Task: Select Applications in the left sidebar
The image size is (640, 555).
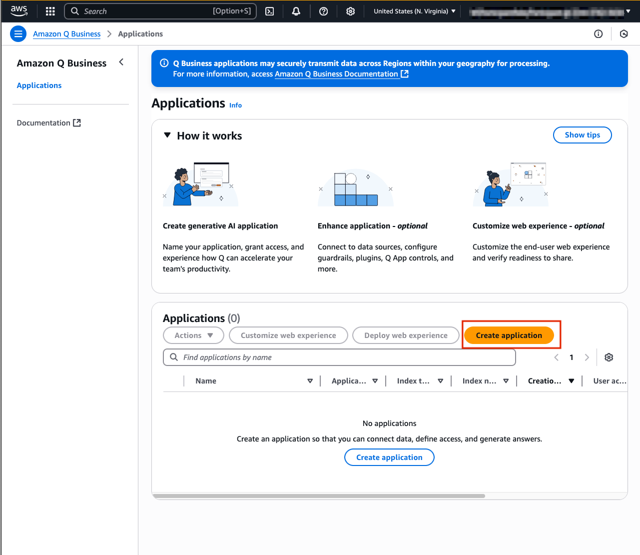Action: click(39, 85)
